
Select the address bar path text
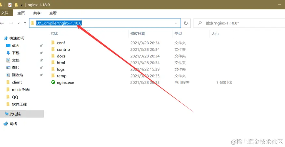pyautogui.click(x=59, y=23)
